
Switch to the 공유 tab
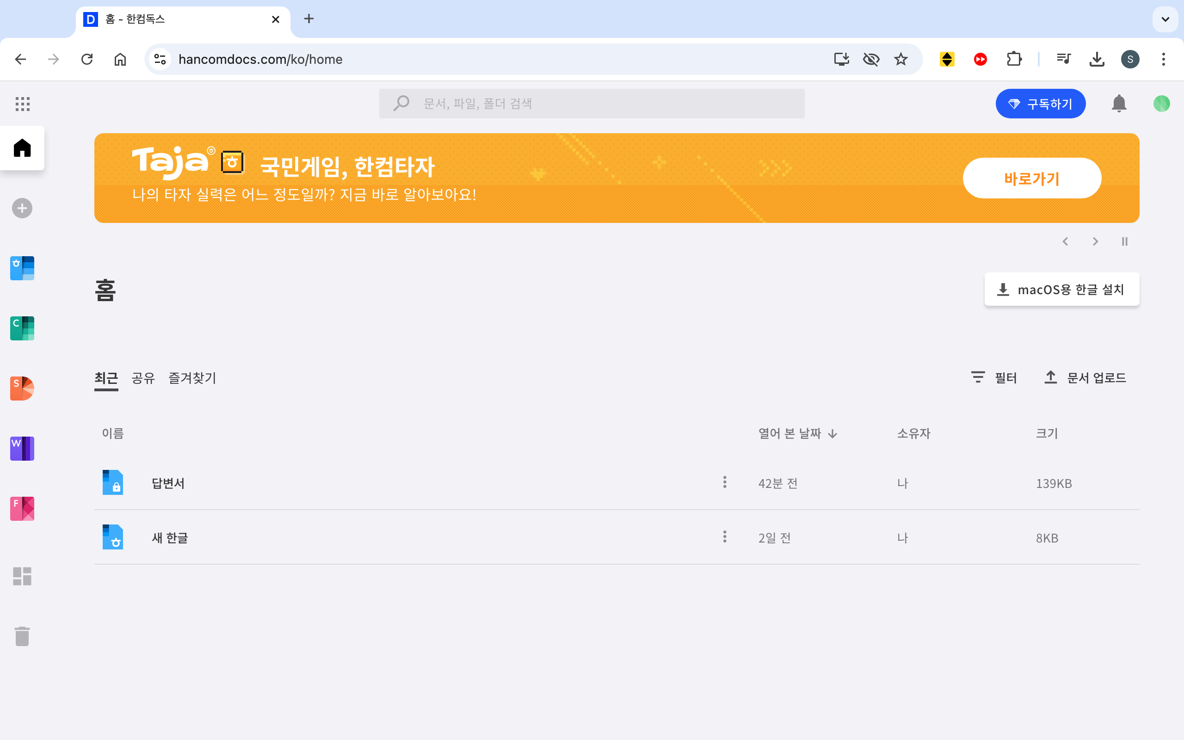[x=143, y=378]
